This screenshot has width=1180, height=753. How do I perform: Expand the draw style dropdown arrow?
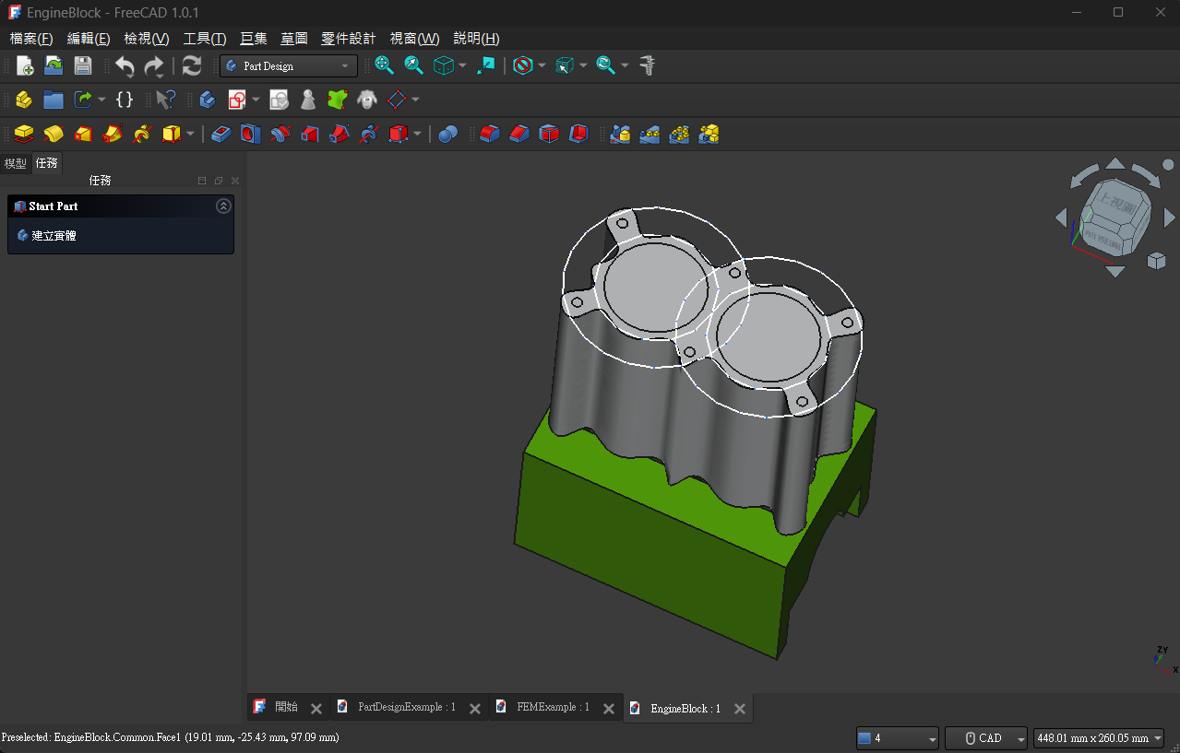(x=542, y=66)
